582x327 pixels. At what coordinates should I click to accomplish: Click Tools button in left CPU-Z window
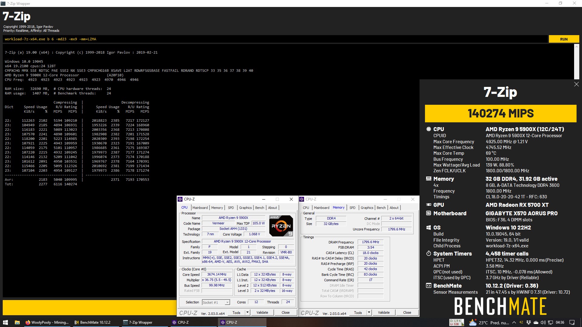pos(236,313)
